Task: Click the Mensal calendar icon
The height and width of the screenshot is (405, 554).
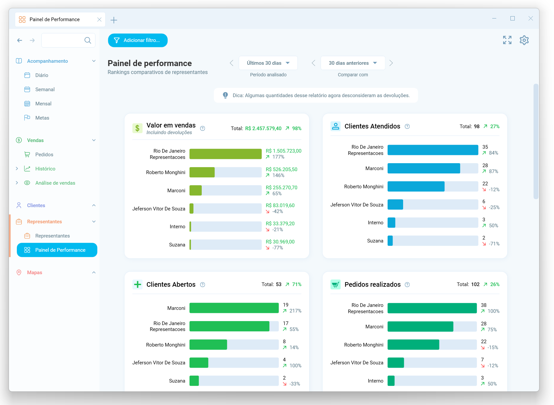Action: 27,104
